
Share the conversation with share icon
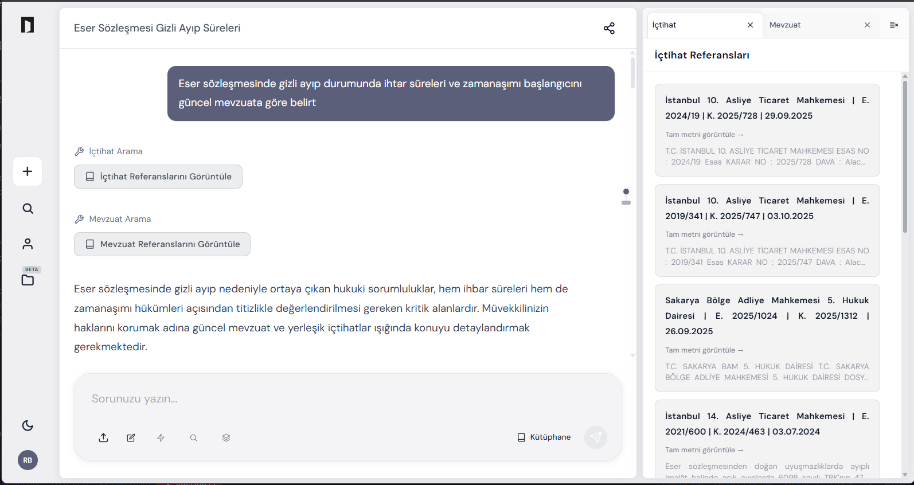[x=609, y=28]
